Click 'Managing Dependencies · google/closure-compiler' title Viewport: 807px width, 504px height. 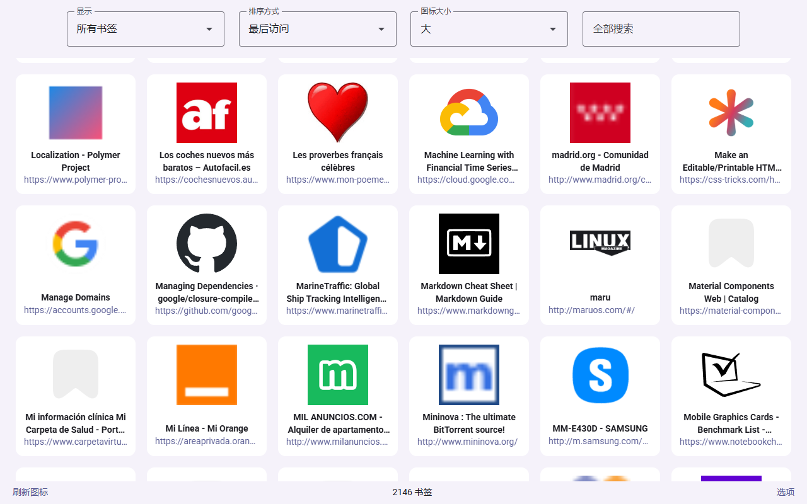tap(207, 292)
